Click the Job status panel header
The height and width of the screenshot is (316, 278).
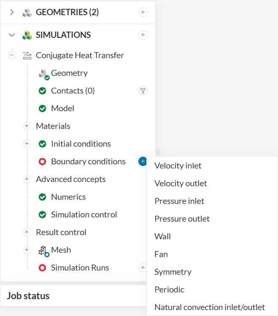[28, 296]
